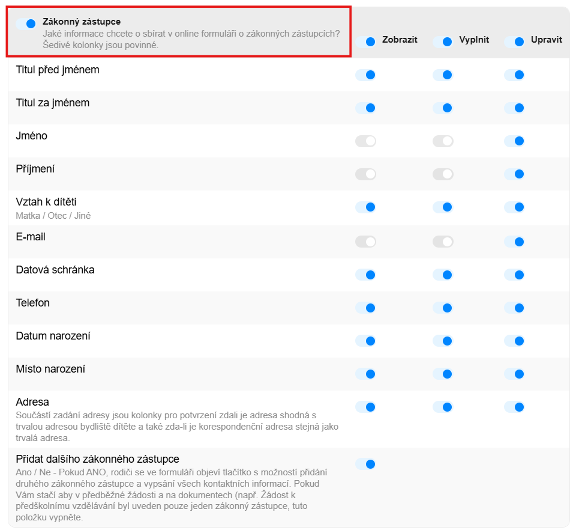The height and width of the screenshot is (530, 582).
Task: Turn off Upravit for Jméno
Action: [x=514, y=141]
